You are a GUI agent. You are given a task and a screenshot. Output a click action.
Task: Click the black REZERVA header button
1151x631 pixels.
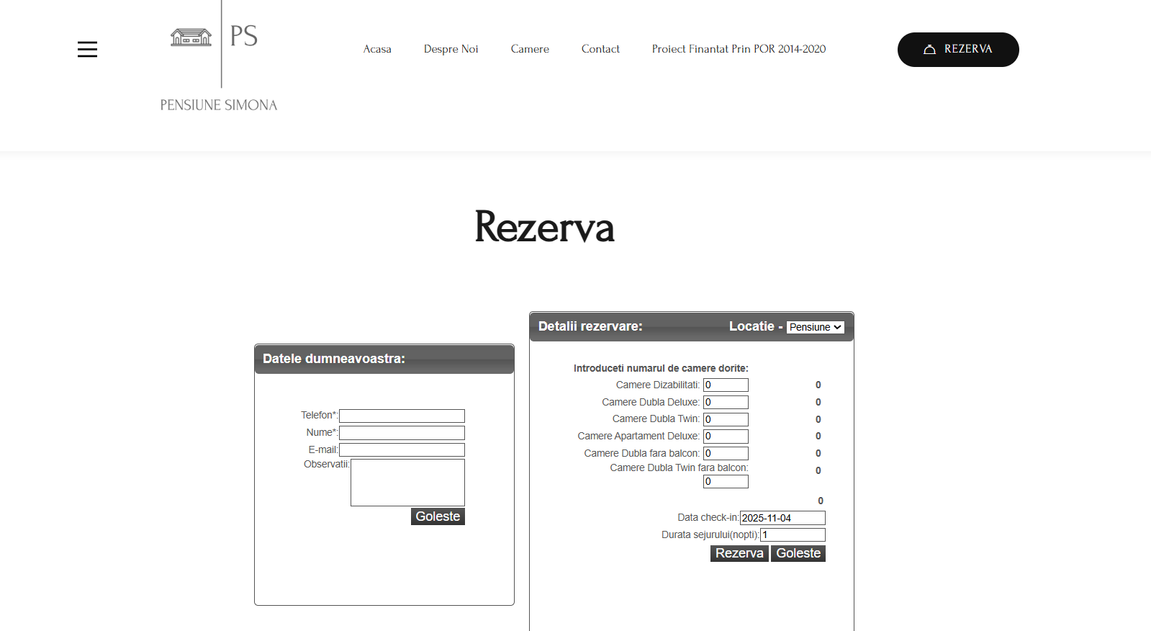(x=957, y=50)
